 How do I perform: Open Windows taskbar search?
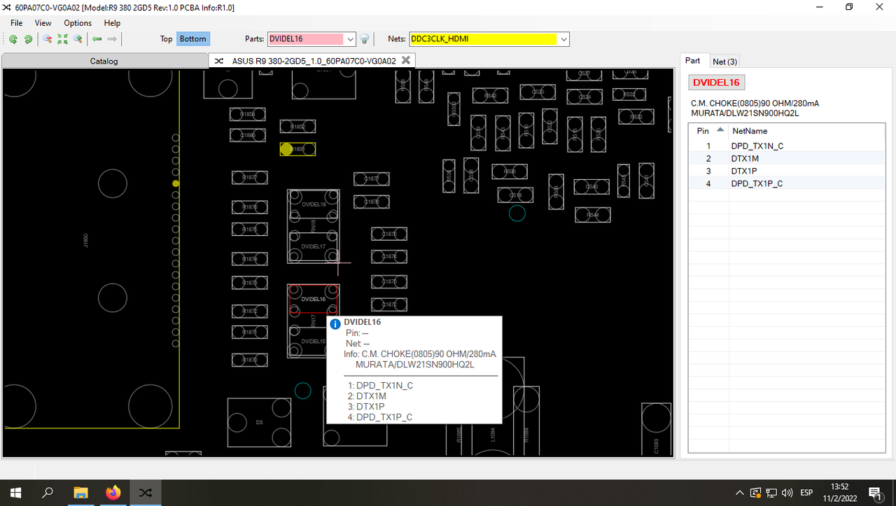point(48,493)
